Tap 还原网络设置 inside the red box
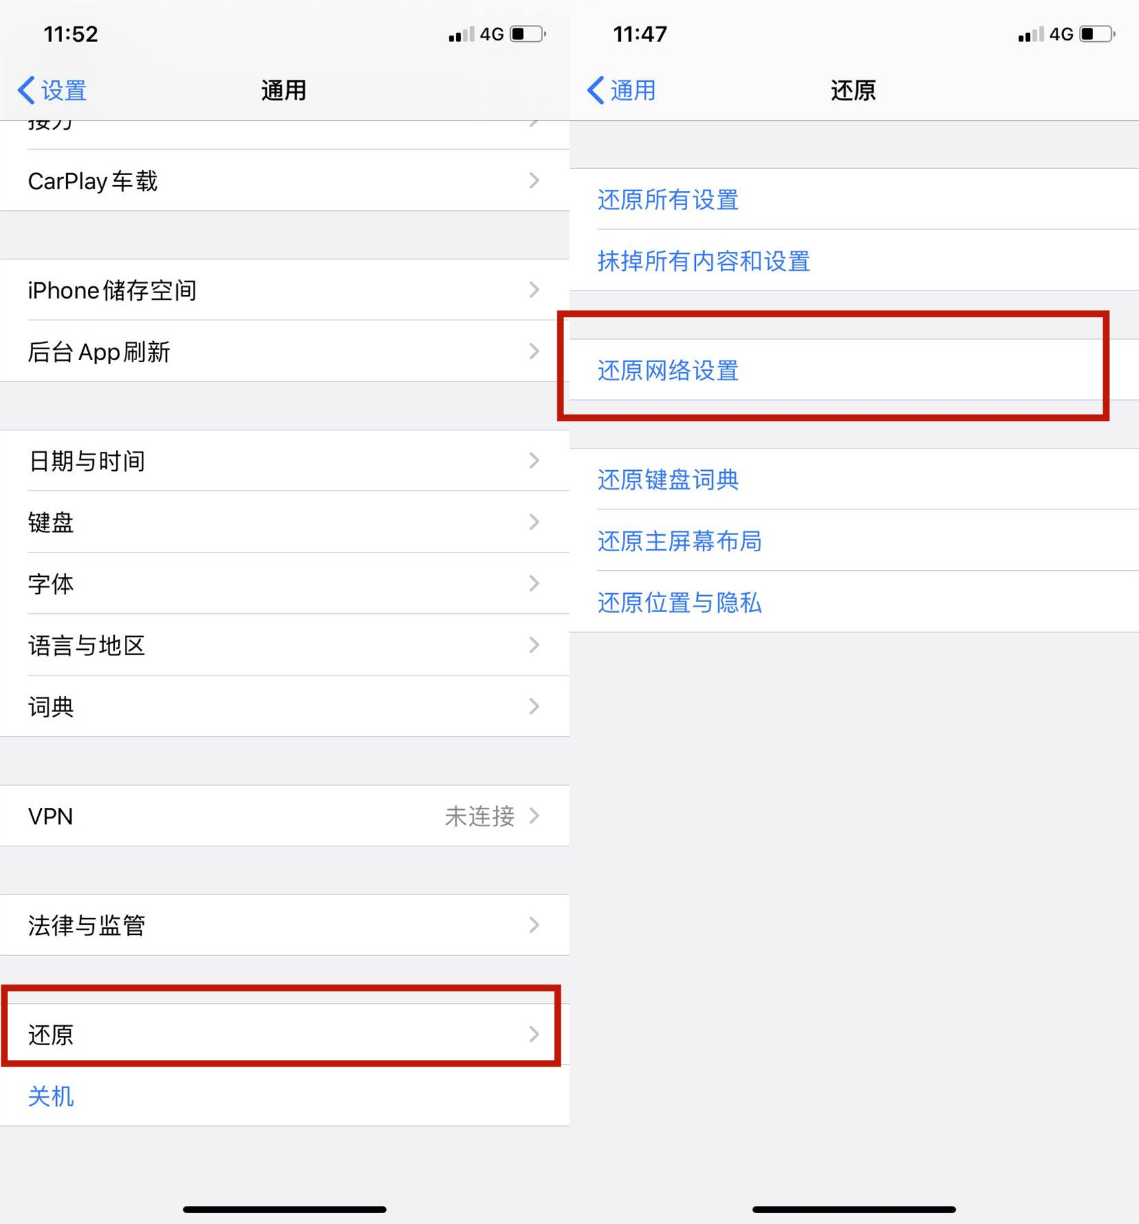 pyautogui.click(x=667, y=372)
